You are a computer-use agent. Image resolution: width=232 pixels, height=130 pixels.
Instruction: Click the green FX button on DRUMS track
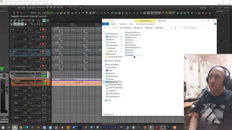pos(44,83)
